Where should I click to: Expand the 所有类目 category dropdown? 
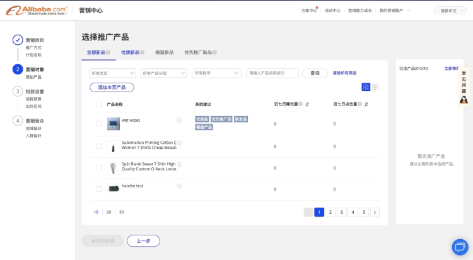112,73
